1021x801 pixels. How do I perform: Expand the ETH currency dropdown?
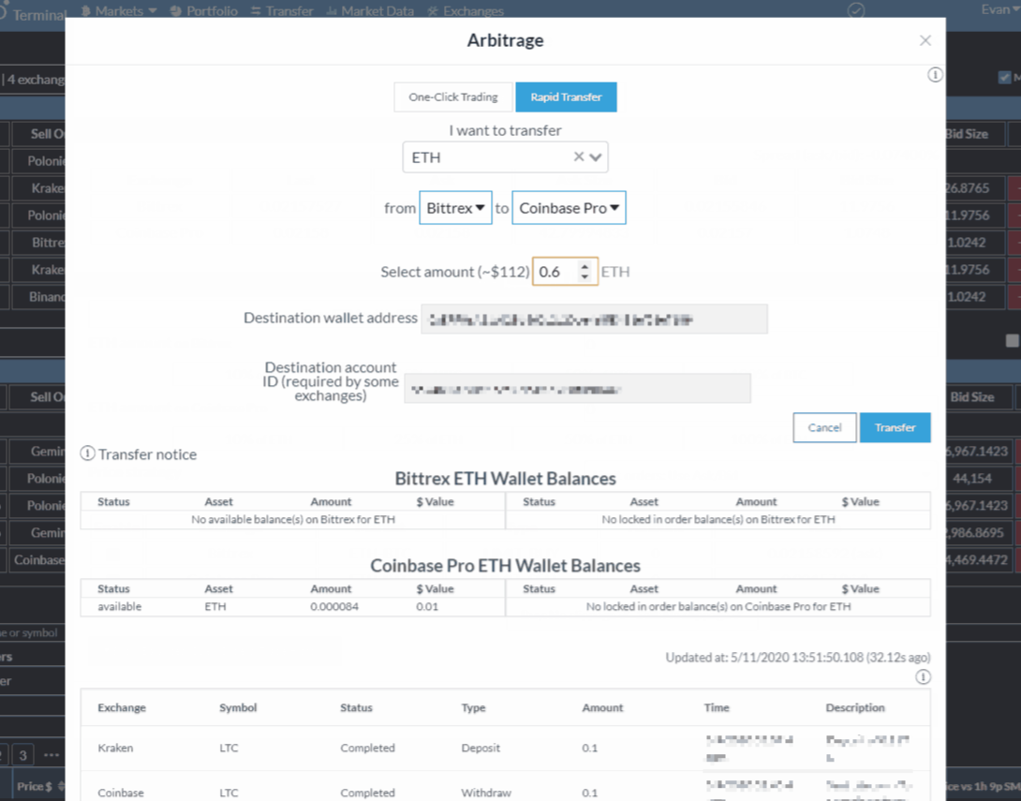(596, 157)
